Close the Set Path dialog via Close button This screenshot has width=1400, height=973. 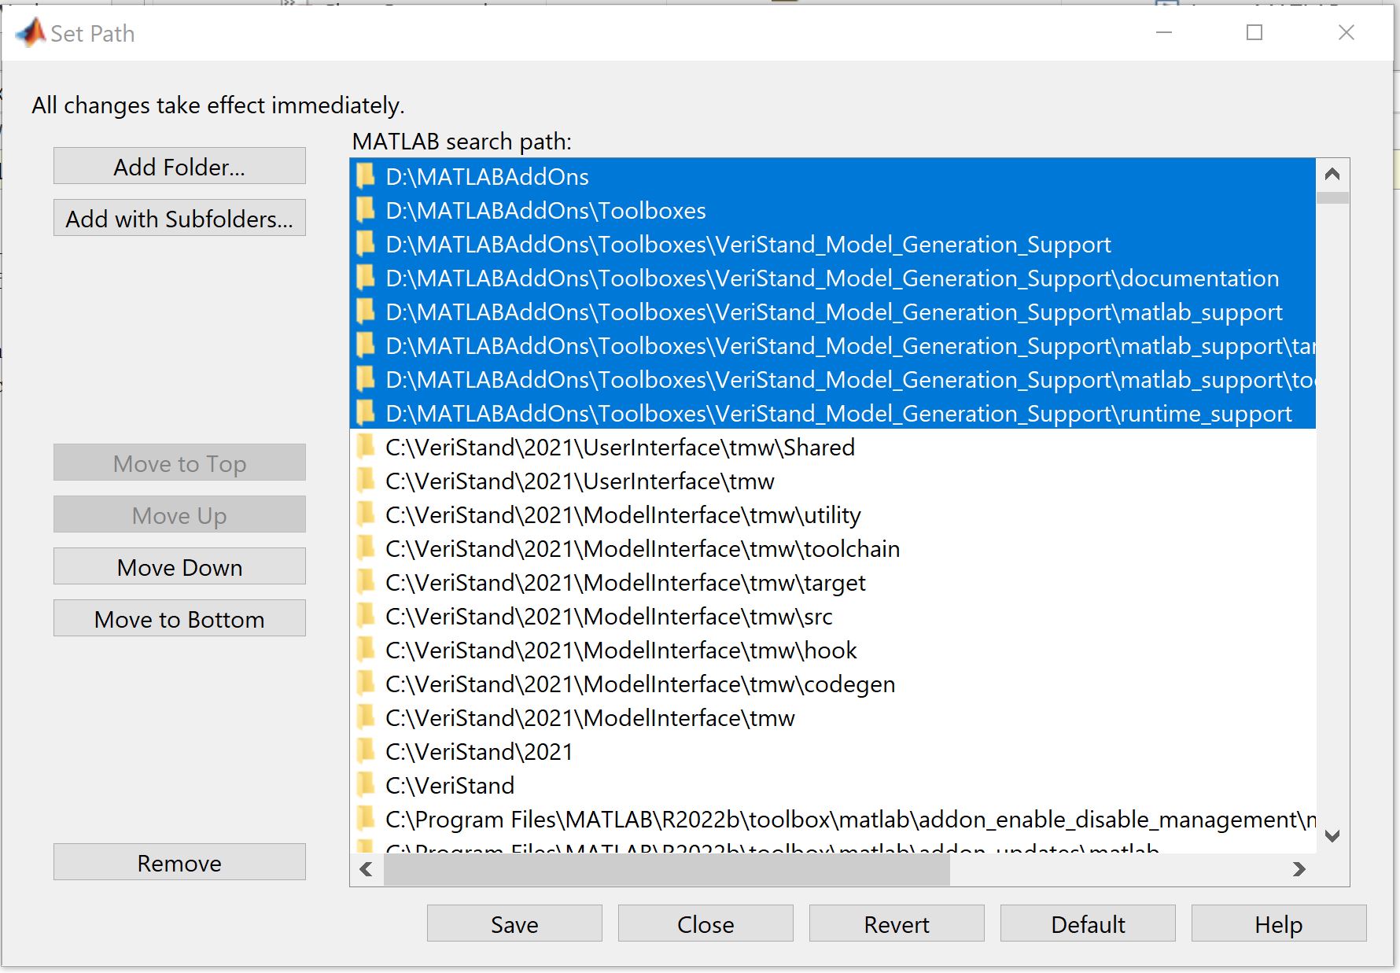tap(706, 923)
